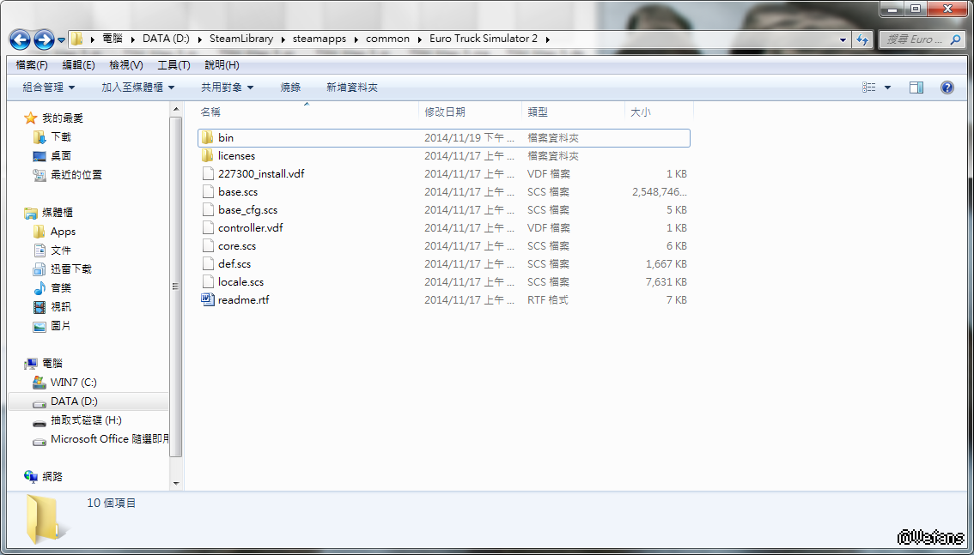Open the 組合管理 dropdown
Screen dimensions: 974x555
point(48,87)
